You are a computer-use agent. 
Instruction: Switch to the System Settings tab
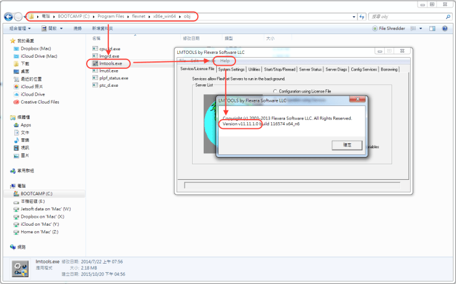coord(232,69)
